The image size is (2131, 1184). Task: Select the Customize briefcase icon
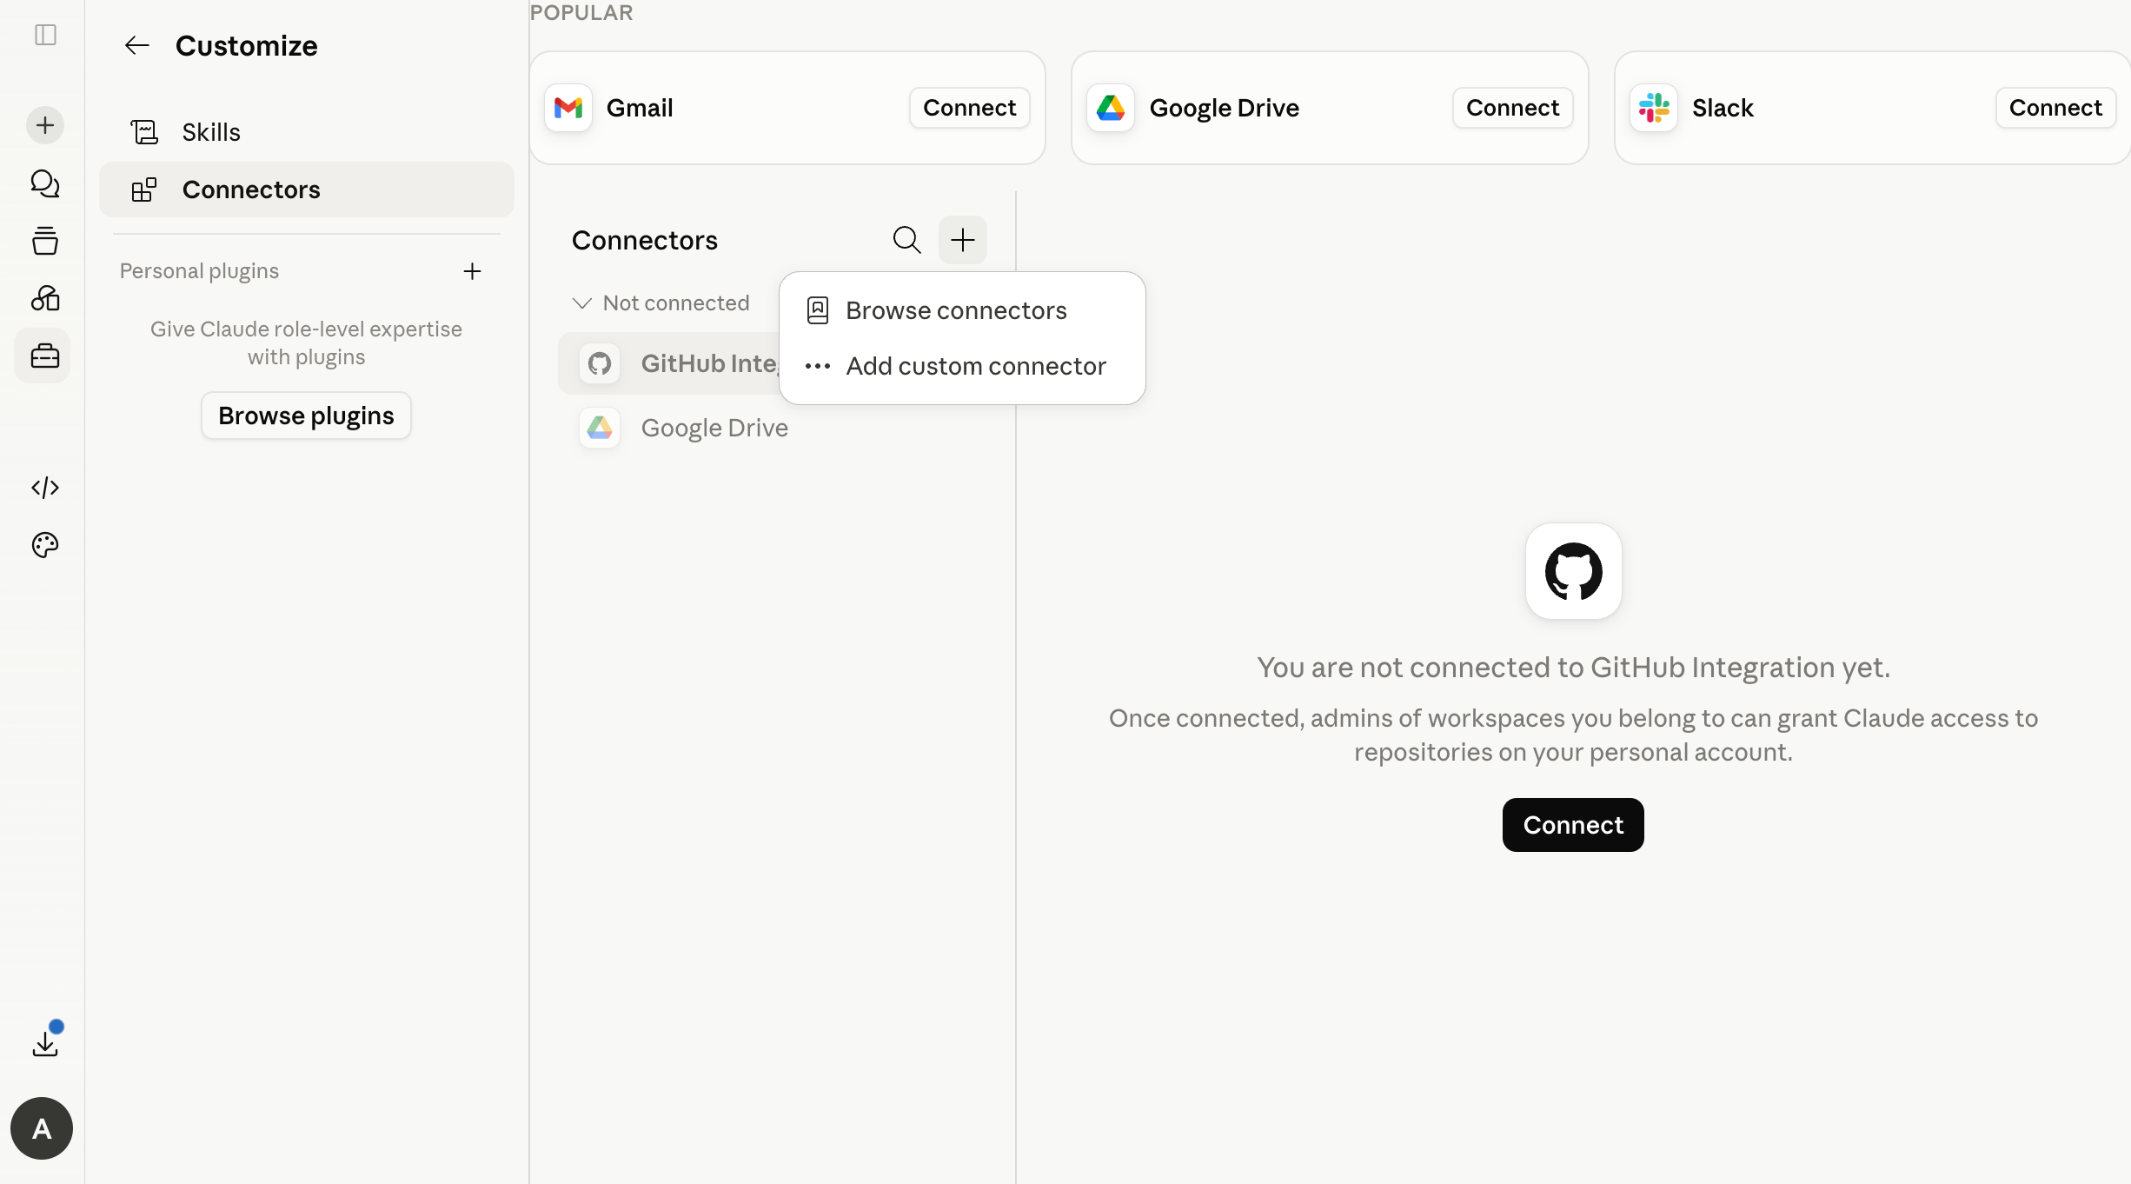click(x=43, y=356)
